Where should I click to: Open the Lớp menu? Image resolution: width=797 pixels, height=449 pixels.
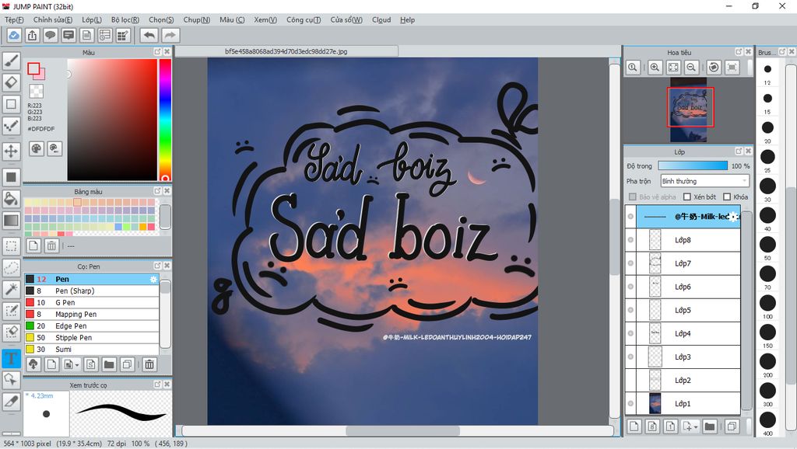tap(92, 19)
